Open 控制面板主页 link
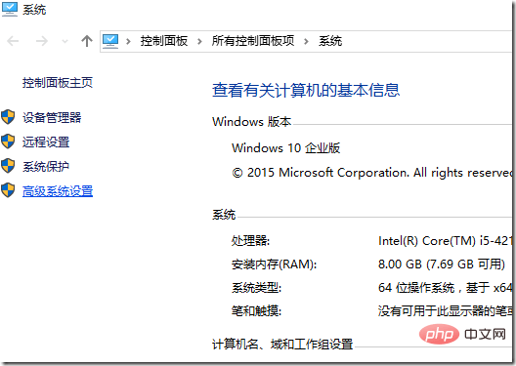 click(58, 82)
